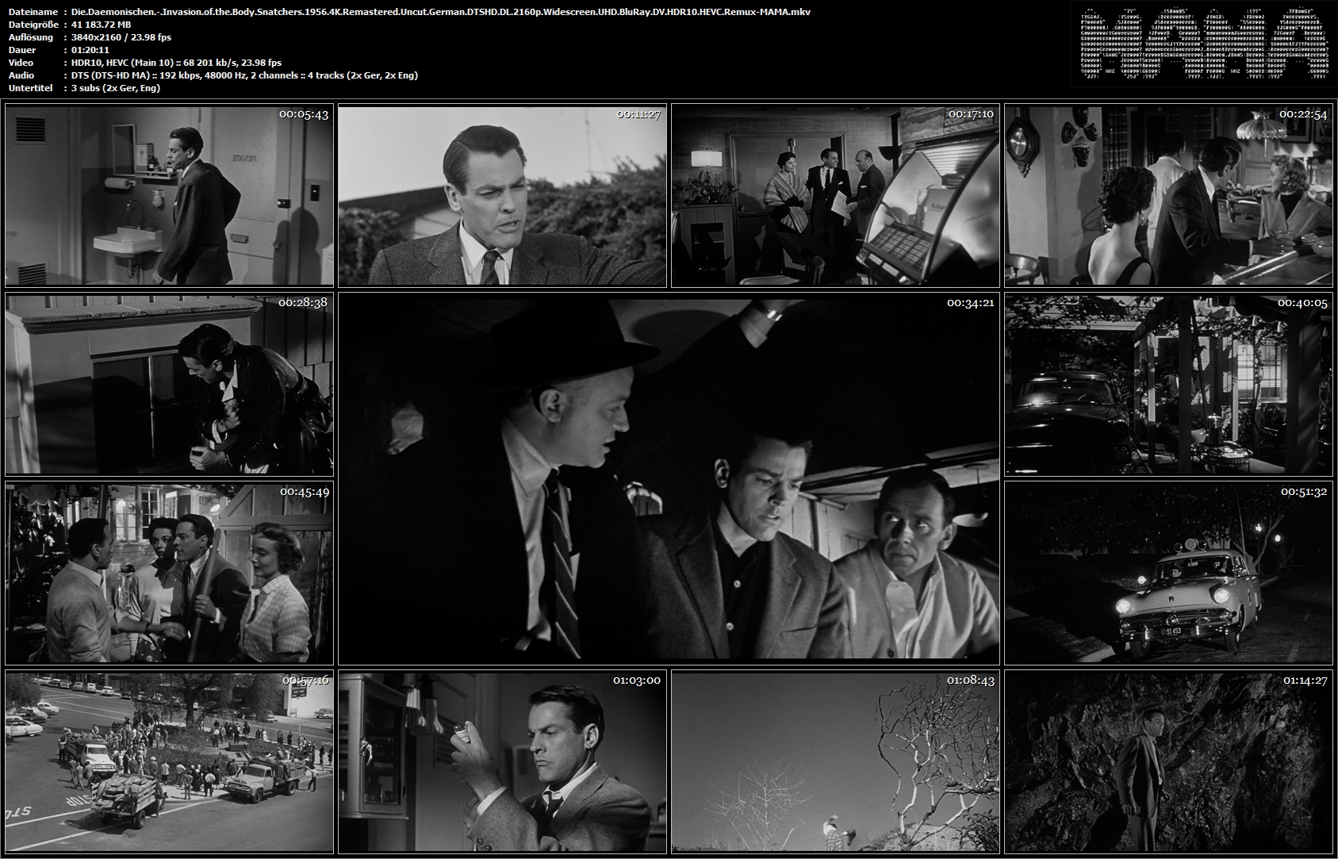Open the town square frame at 00:57:16
The width and height of the screenshot is (1338, 859).
(169, 762)
